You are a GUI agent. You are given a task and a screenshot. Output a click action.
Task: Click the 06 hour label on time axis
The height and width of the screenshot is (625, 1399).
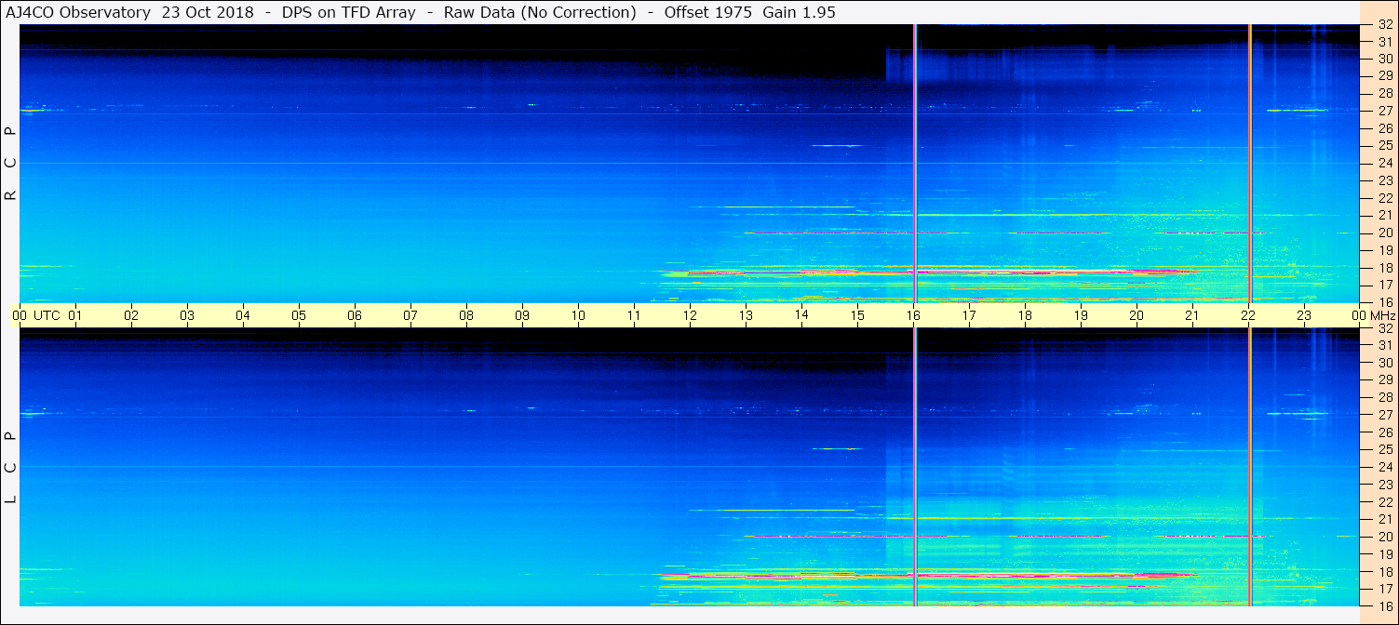pos(355,315)
